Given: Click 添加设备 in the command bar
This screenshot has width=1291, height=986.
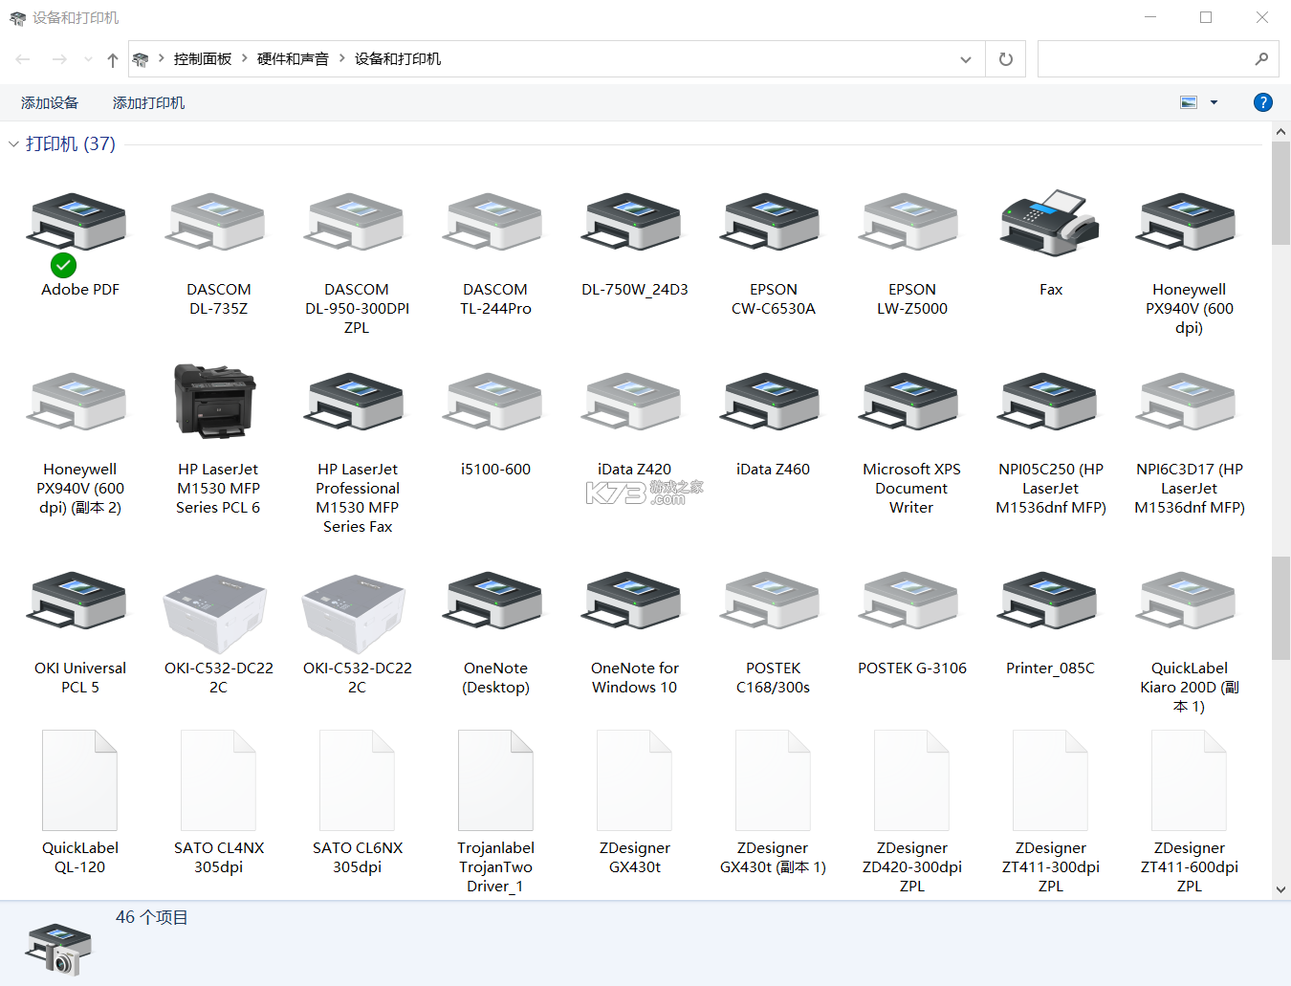Looking at the screenshot, I should click(x=50, y=102).
